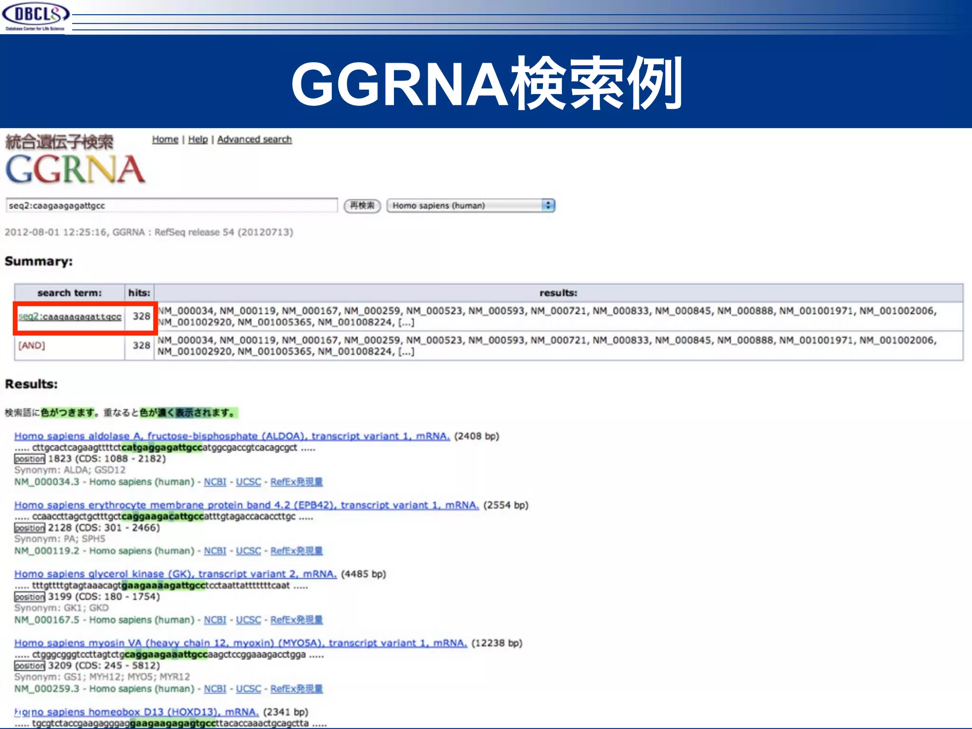Click the search term column header
This screenshot has height=729, width=972.
[x=69, y=293]
